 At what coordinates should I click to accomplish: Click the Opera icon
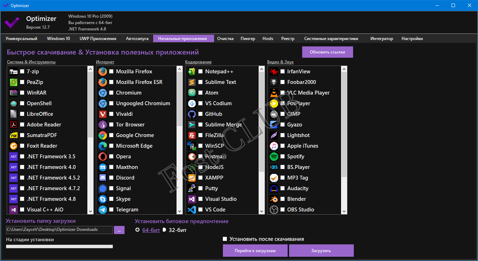[x=103, y=157]
